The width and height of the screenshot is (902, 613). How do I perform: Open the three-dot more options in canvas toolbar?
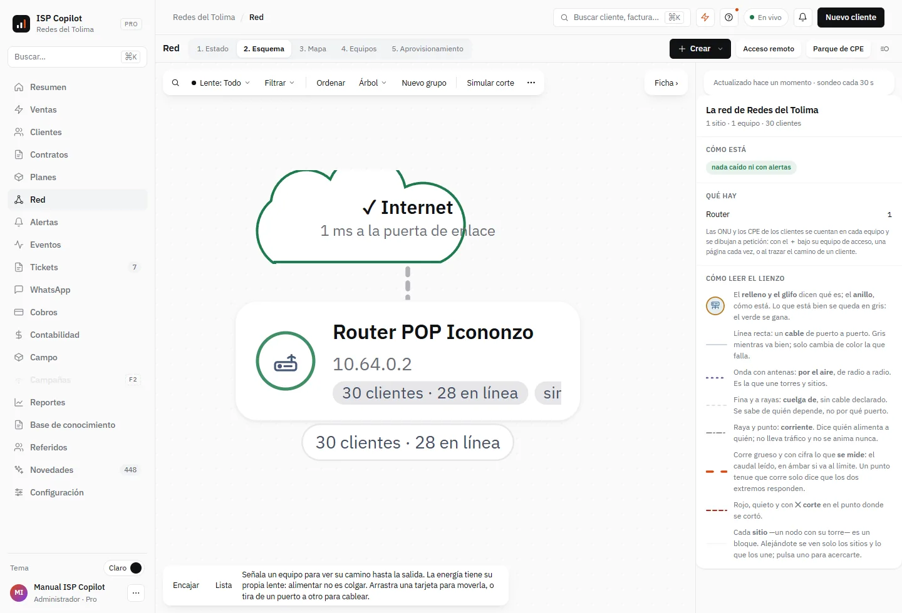tap(531, 83)
